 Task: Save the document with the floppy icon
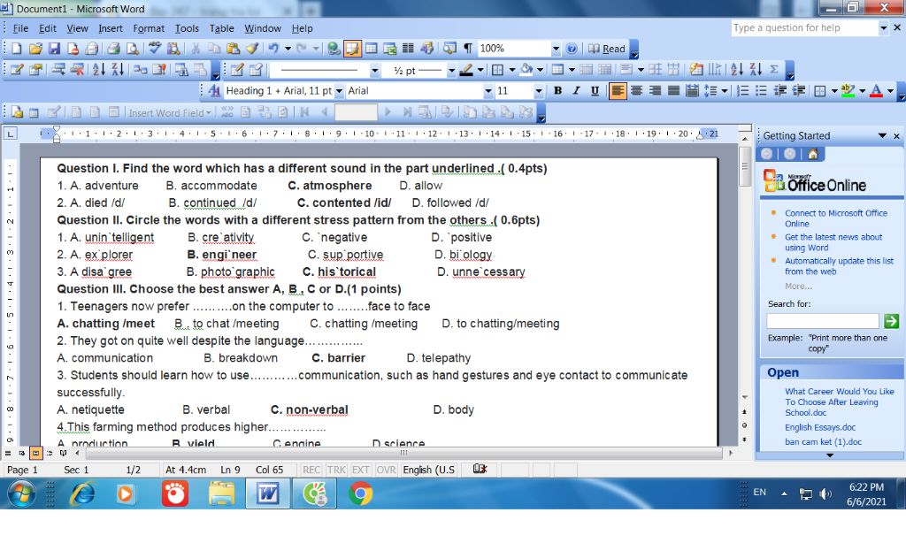point(54,49)
